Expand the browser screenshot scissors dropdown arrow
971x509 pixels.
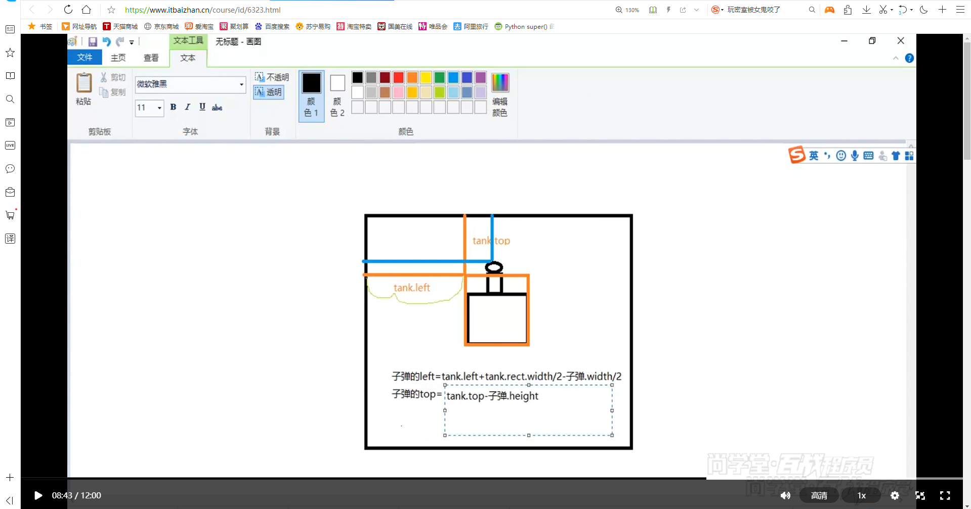click(892, 10)
